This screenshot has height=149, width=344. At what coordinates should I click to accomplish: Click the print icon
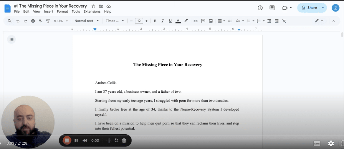pos(33,21)
